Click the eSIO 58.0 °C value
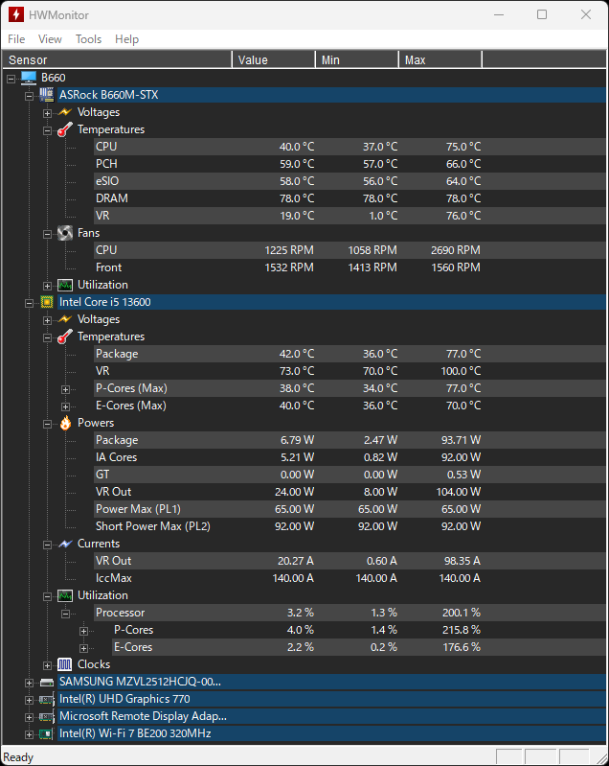The width and height of the screenshot is (609, 766). 297,181
